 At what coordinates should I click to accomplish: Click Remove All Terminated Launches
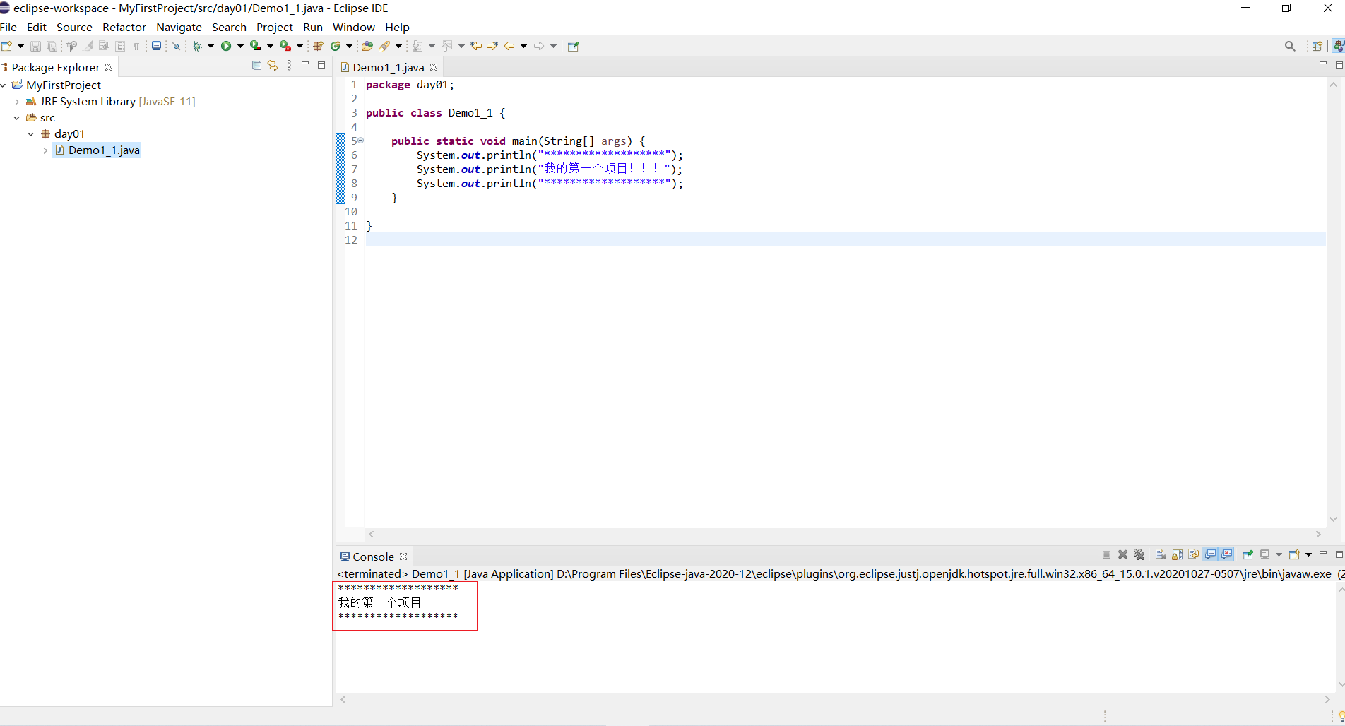click(x=1139, y=554)
